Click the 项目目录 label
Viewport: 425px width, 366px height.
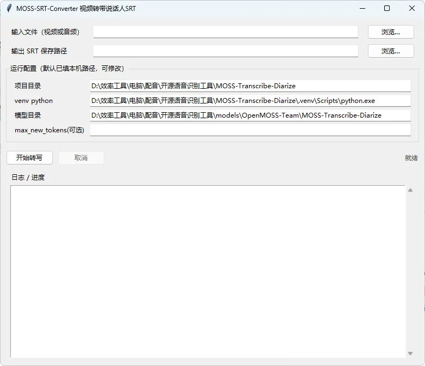[x=28, y=86]
